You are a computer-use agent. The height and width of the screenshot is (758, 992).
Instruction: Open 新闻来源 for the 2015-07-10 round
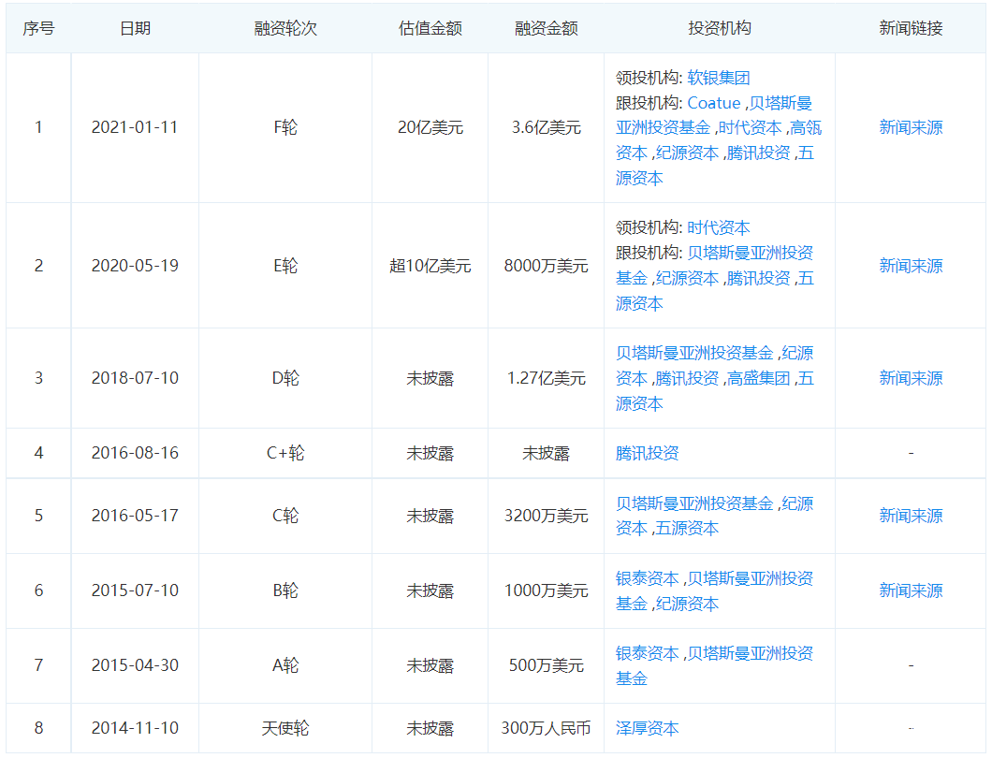[911, 591]
